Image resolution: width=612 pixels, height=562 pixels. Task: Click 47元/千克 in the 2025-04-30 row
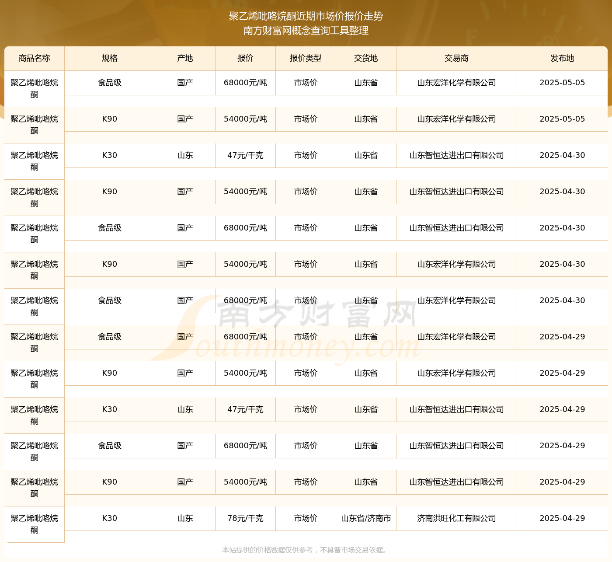[x=245, y=155]
